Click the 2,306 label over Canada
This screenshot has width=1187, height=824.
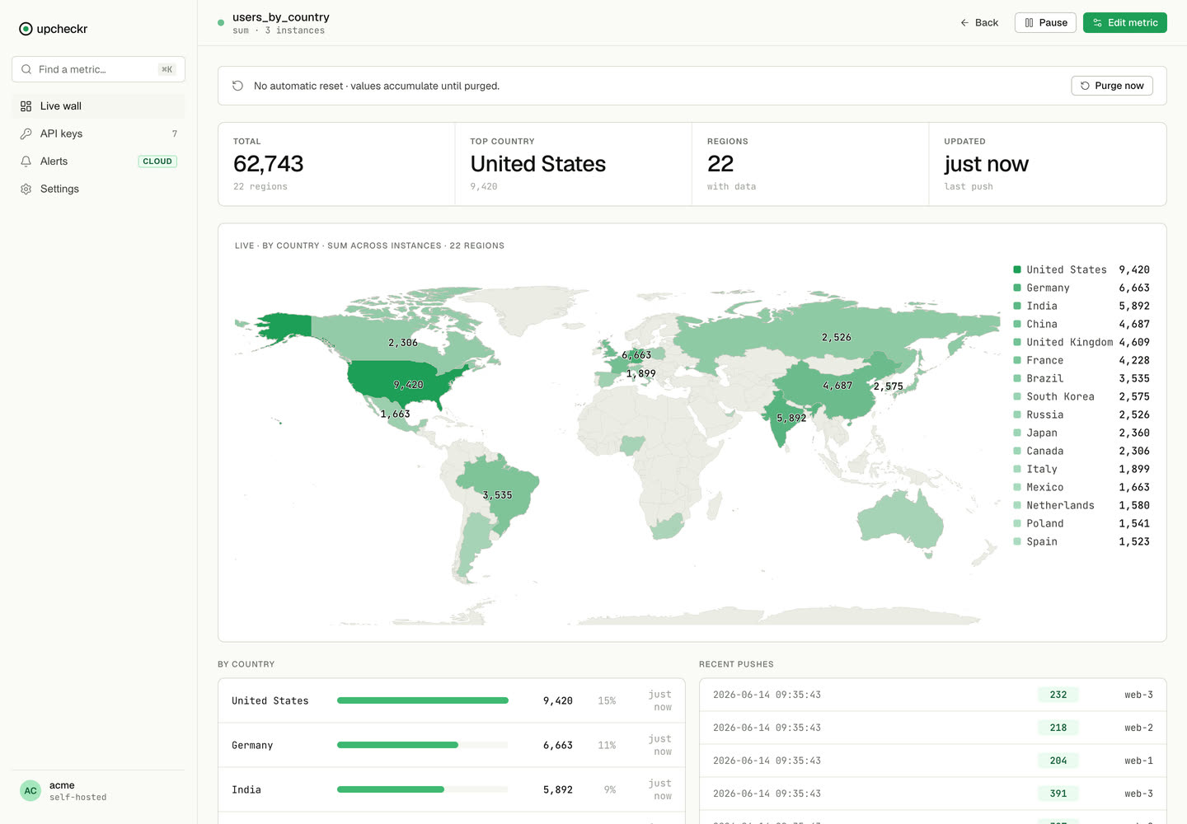coord(403,343)
